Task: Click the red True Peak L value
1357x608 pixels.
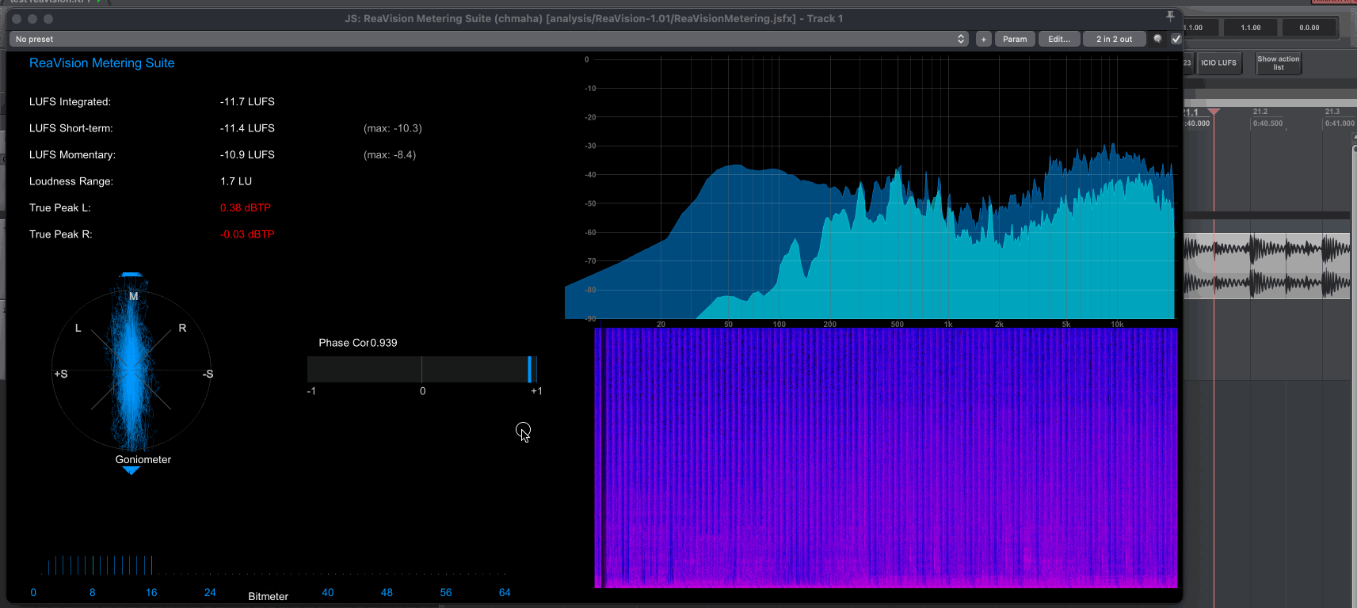Action: point(246,208)
